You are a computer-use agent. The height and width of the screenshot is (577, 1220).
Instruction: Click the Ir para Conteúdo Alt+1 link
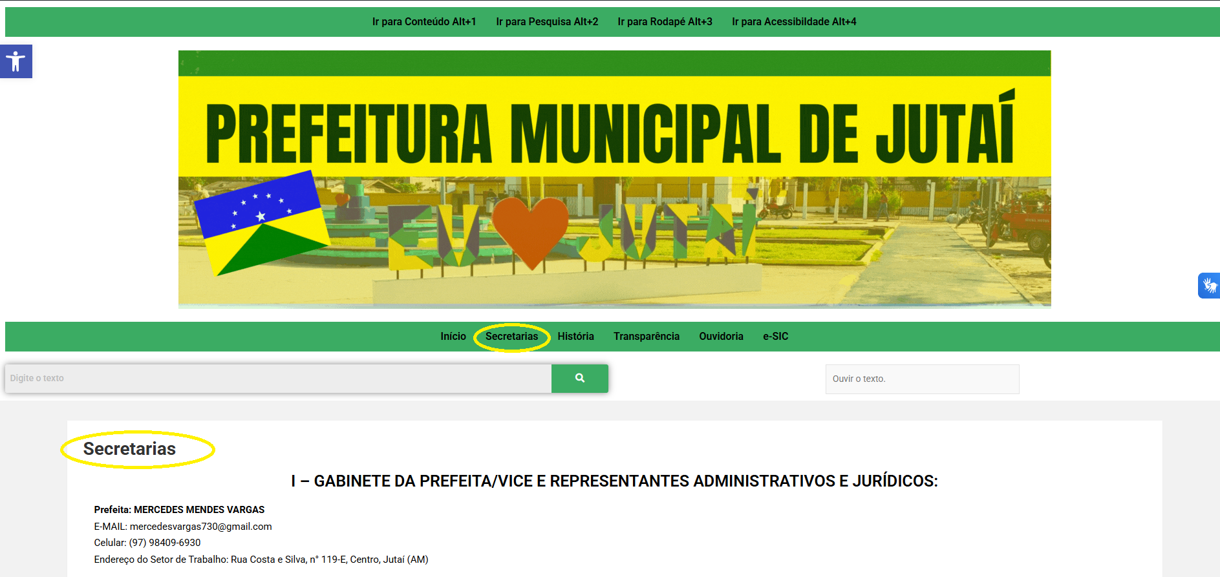click(x=424, y=22)
